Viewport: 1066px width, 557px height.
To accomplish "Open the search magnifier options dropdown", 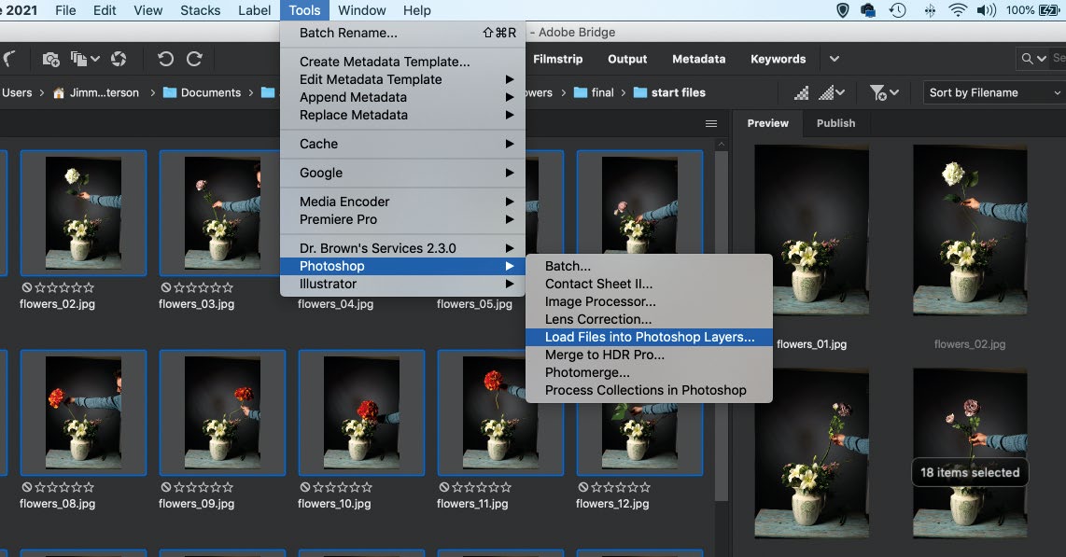I will pyautogui.click(x=1033, y=59).
